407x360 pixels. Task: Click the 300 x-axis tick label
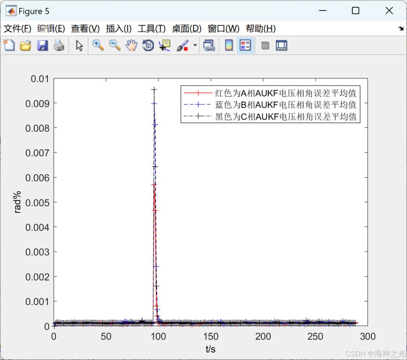pyautogui.click(x=368, y=336)
